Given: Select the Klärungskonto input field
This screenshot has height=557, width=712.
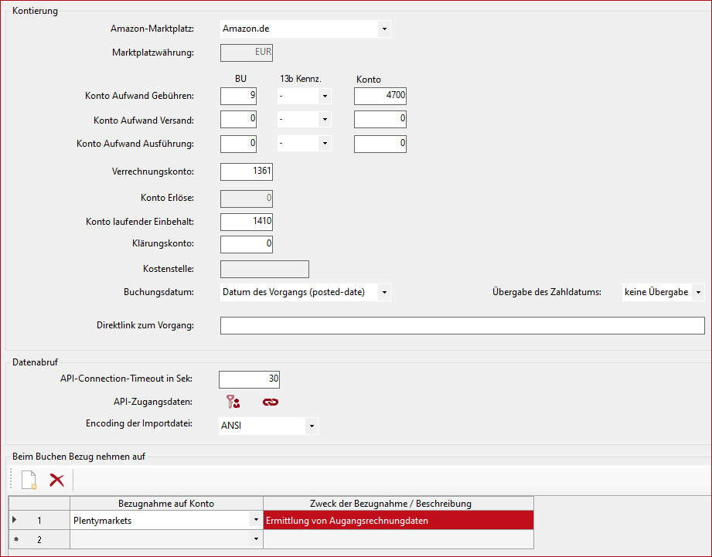Looking at the screenshot, I should click(x=246, y=244).
